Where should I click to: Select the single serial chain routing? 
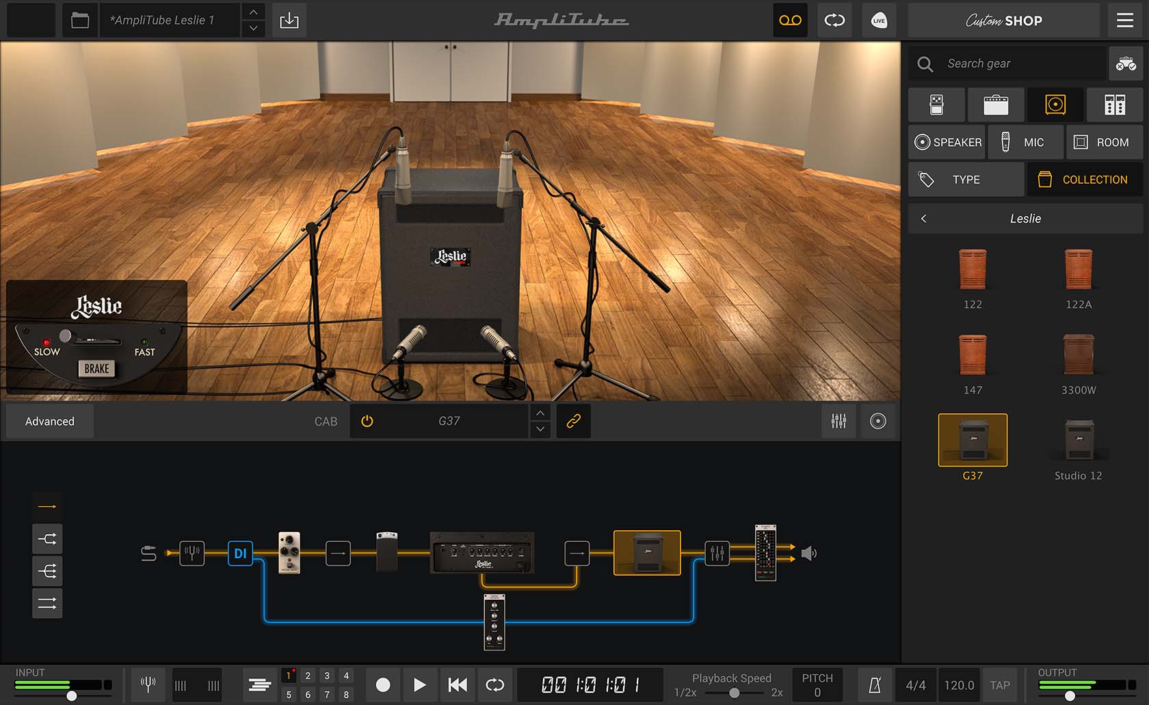(x=47, y=506)
